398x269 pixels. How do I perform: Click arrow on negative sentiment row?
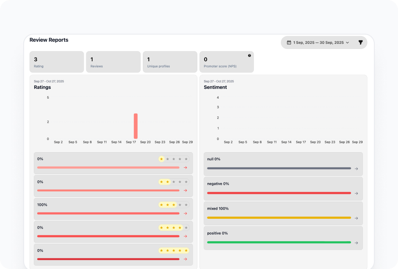(356, 194)
